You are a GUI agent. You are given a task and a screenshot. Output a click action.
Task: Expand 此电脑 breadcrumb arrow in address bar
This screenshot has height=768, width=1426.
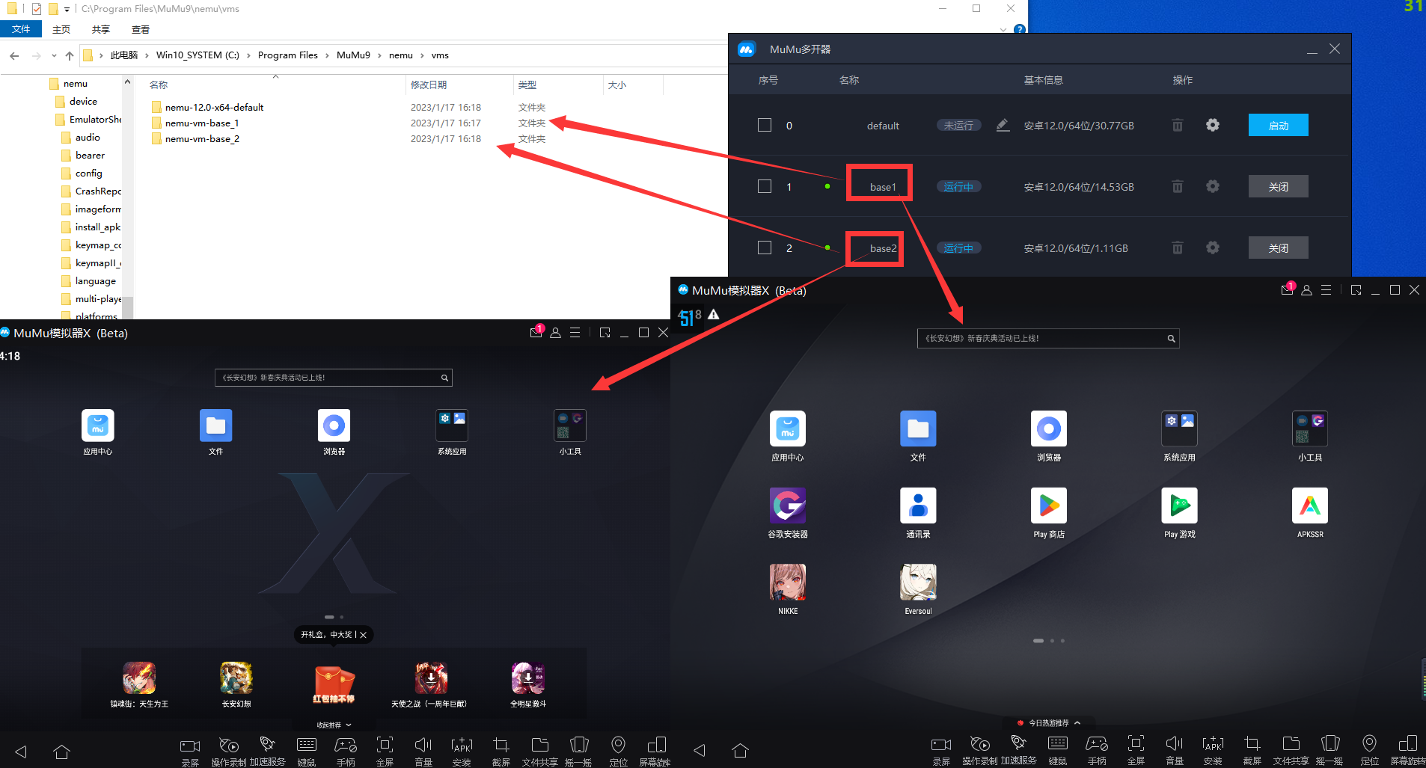click(x=147, y=55)
